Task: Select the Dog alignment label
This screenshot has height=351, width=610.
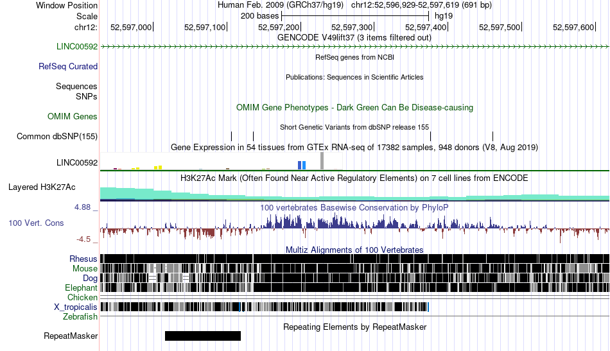Action: (90, 278)
